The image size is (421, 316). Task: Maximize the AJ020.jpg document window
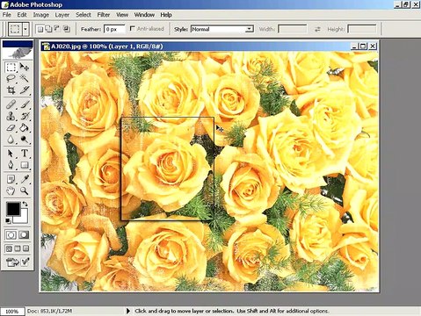(x=363, y=47)
